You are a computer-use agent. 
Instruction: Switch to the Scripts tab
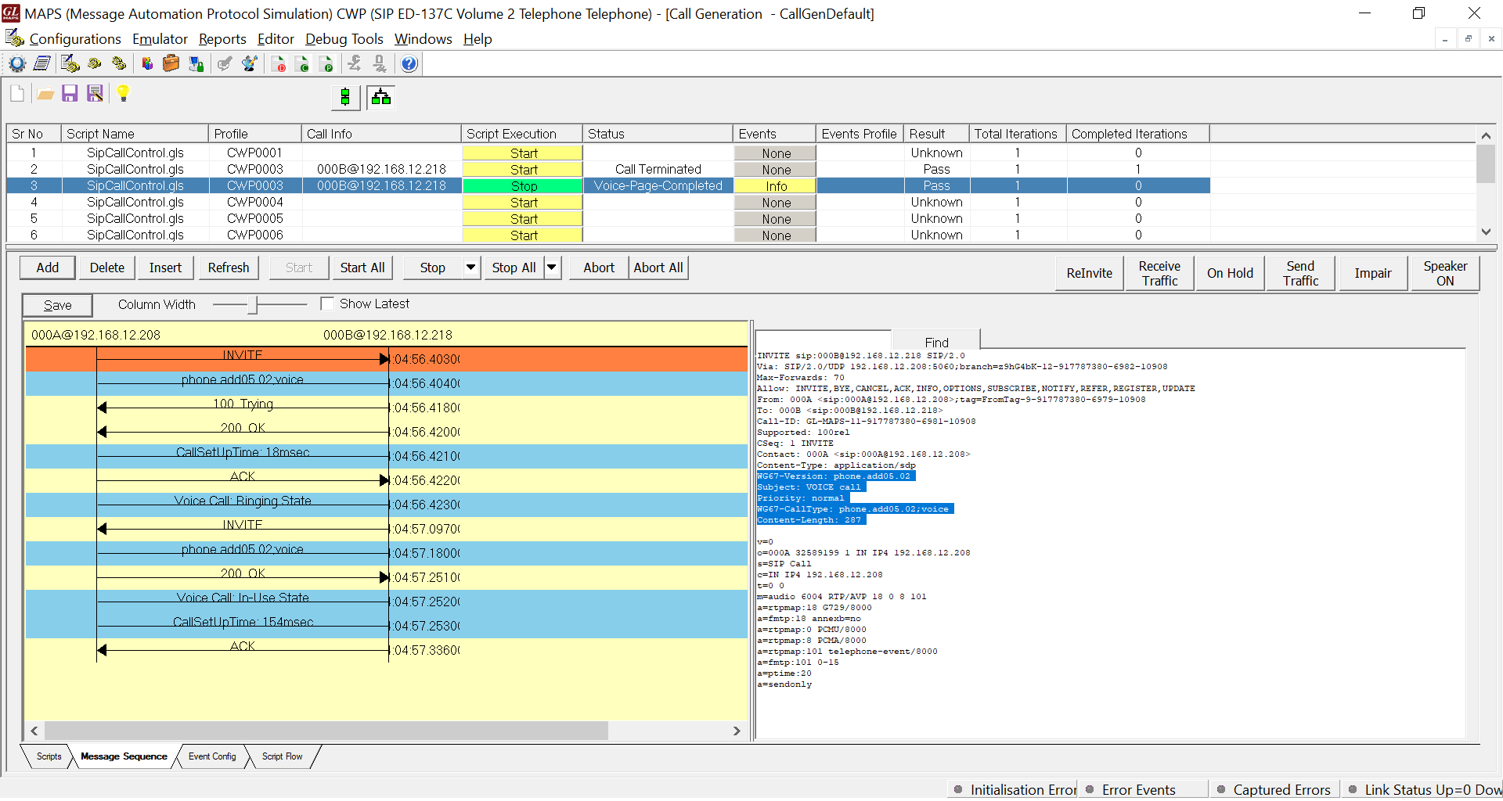[49, 756]
